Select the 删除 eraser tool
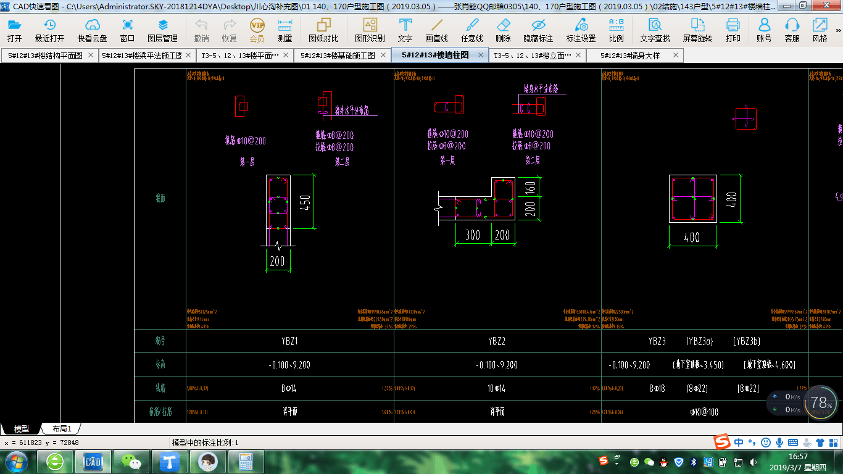843x474 pixels. 503,30
